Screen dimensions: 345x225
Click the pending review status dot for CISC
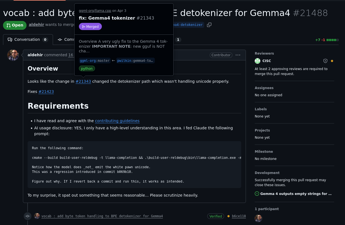(332, 61)
